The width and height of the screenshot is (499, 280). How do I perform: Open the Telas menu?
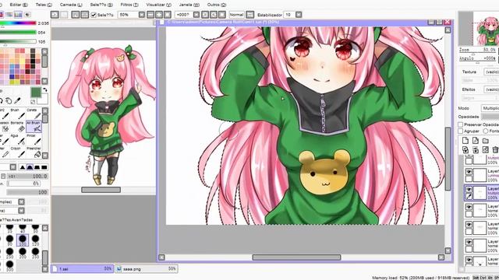(x=44, y=5)
